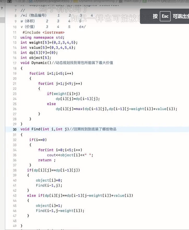Click gutter line number 30
This screenshot has height=230, width=189.
15,129
